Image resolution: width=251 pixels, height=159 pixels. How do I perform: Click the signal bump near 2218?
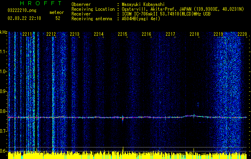[x=191, y=116]
